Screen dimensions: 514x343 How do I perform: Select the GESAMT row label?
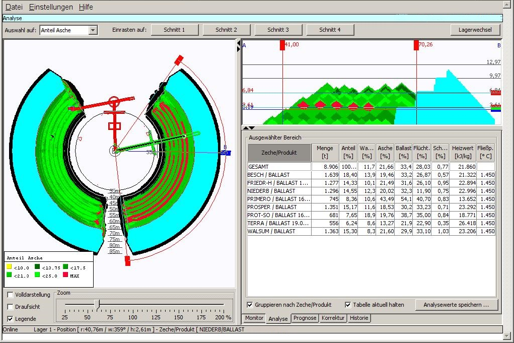[x=258, y=167]
